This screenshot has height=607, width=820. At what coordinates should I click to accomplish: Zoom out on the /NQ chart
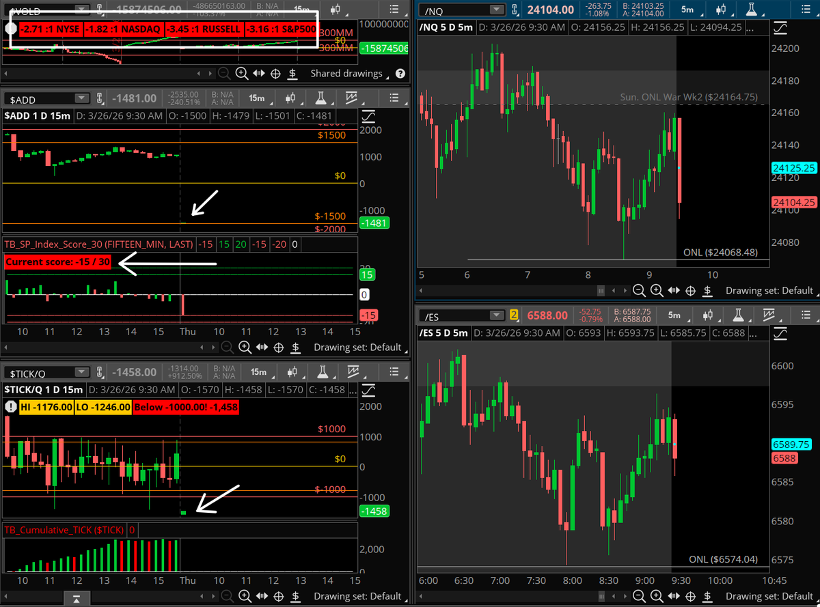639,291
